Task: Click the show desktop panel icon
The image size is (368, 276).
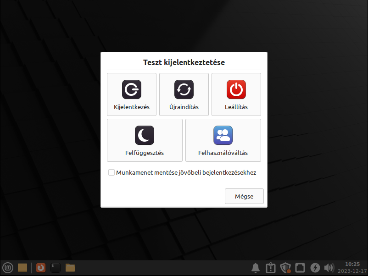Action: (22, 268)
